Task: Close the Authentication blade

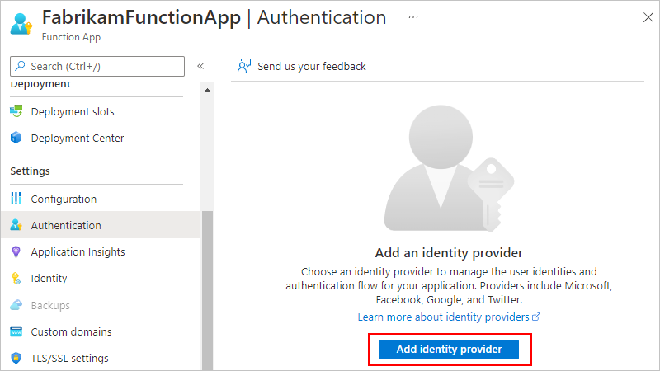Action: (x=644, y=16)
